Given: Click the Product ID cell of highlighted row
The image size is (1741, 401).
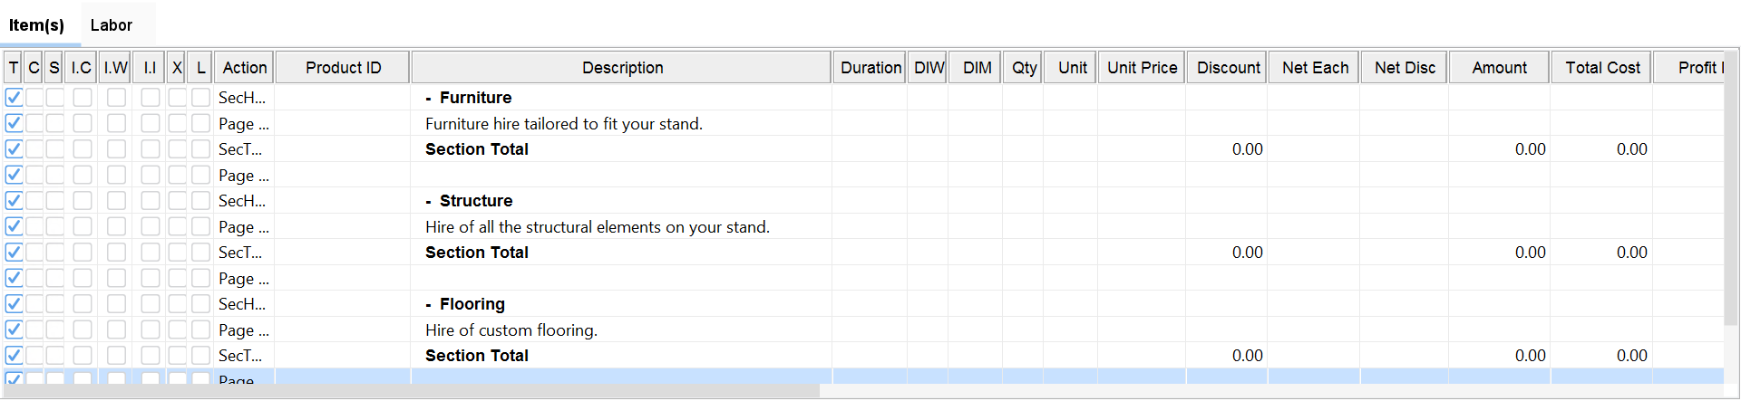Looking at the screenshot, I should click(343, 377).
